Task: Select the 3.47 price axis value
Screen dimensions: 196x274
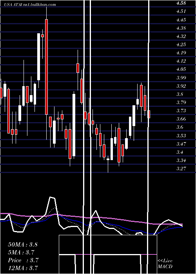Action: coord(181,144)
